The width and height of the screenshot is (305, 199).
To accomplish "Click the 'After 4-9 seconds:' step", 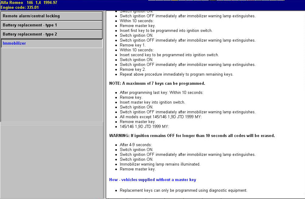I will 136,145.
